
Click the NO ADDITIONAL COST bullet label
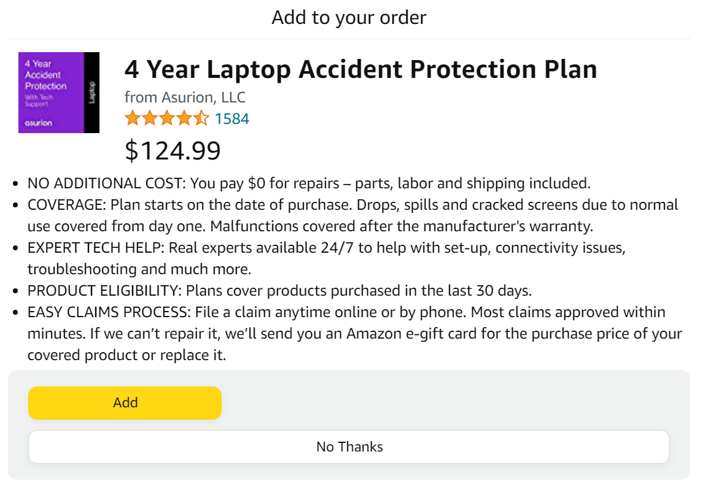106,183
